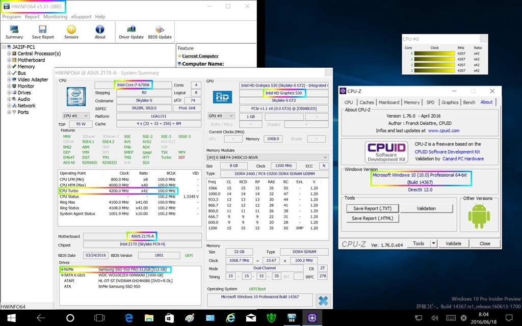Expand the Motherboard tree node

pos(9,60)
